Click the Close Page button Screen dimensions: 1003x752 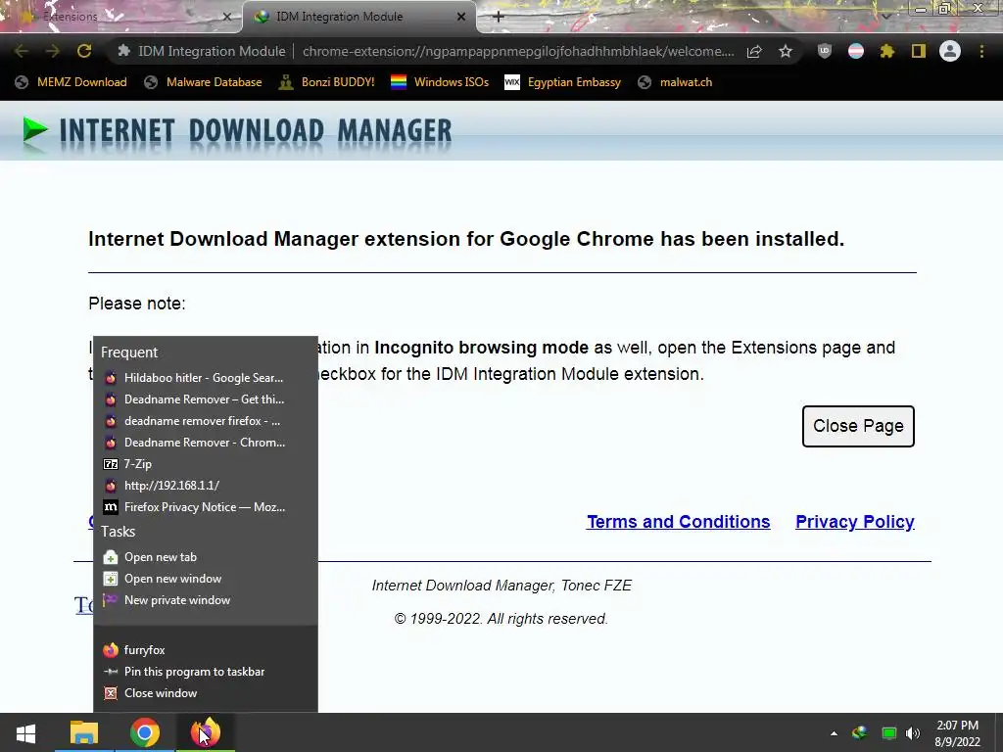point(858,426)
